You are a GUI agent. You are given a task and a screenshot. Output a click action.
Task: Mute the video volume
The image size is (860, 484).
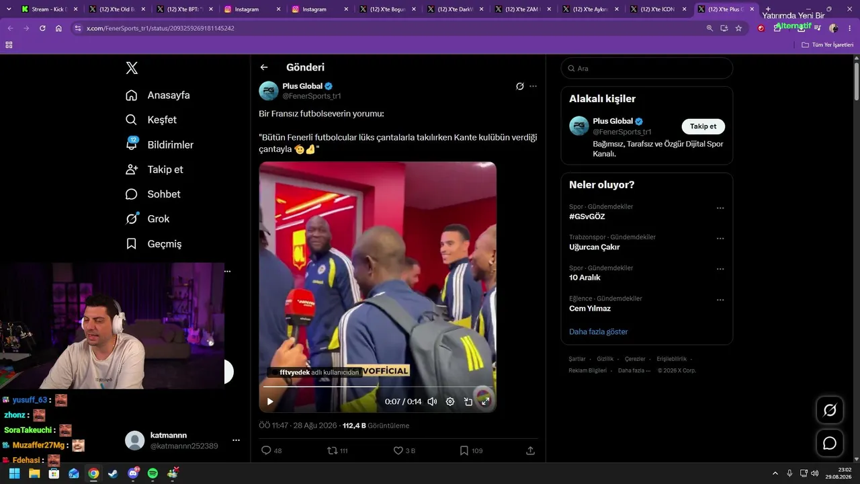[432, 401]
